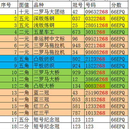Click the cell containing 二罗马大团结
This screenshot has height=129, width=129.
click(x=52, y=12)
